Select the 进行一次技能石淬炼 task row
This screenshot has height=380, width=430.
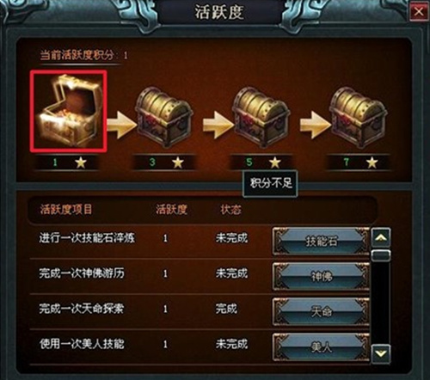pos(200,241)
